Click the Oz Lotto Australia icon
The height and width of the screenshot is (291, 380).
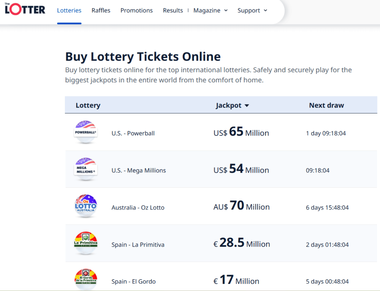pyautogui.click(x=86, y=206)
